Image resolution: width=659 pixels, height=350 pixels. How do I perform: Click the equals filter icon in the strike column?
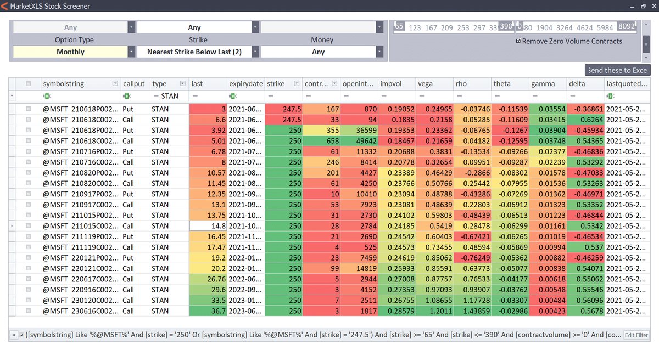tap(270, 96)
